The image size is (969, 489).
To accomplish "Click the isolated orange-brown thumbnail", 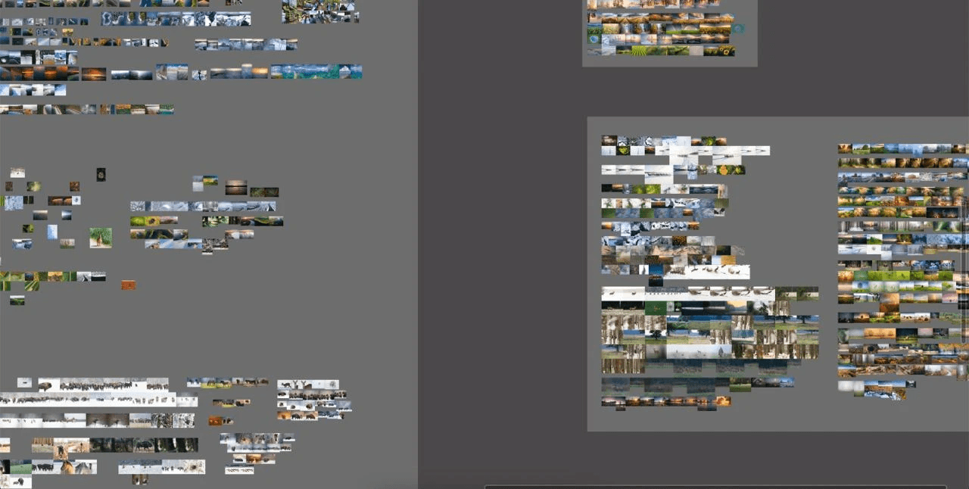I will pyautogui.click(x=129, y=285).
